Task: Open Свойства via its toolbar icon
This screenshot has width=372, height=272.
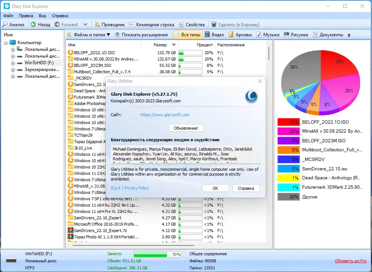Action: click(181, 24)
